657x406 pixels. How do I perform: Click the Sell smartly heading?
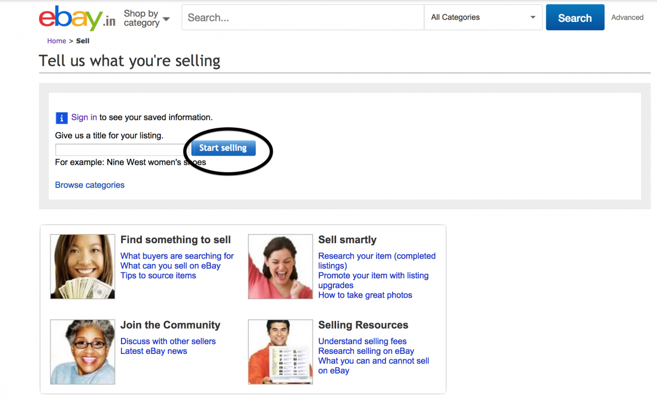coord(348,240)
